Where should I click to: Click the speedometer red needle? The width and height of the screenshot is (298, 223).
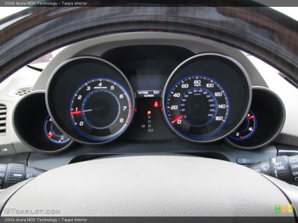[x=177, y=120]
